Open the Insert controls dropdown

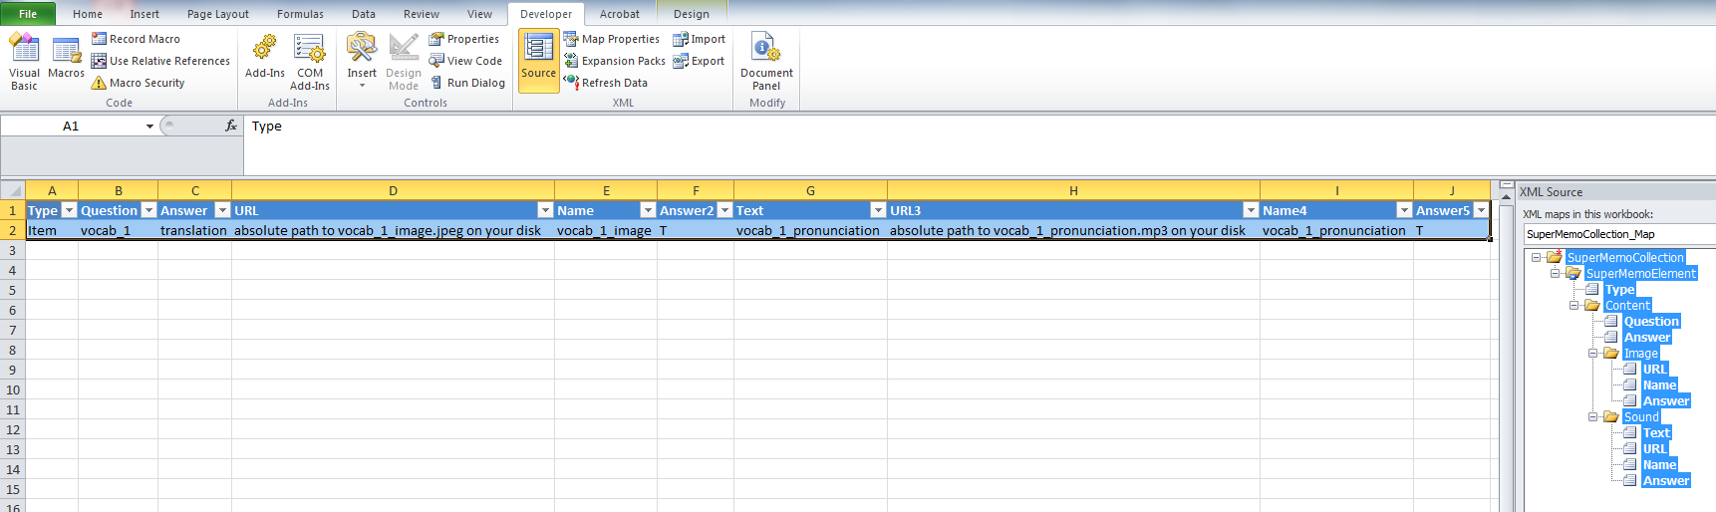362,60
